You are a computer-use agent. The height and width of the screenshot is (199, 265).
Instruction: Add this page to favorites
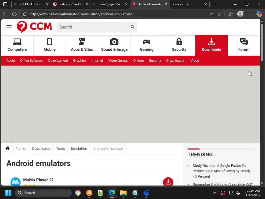click(x=220, y=14)
